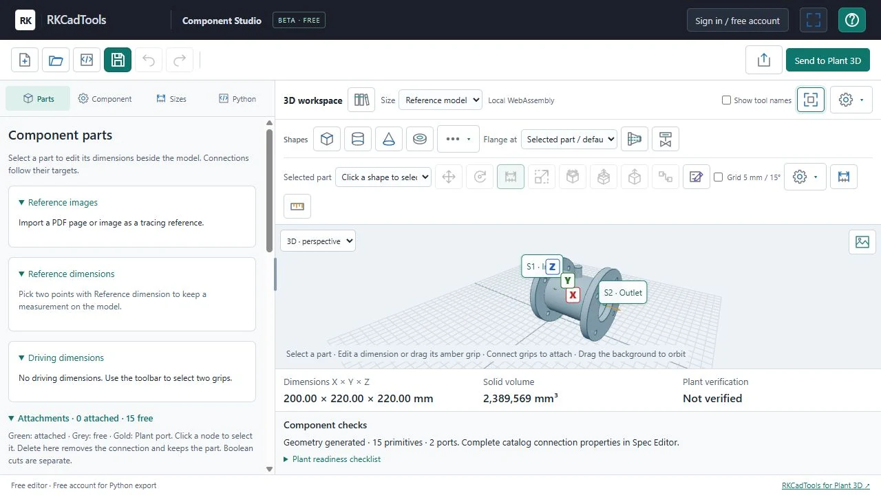Open the catalog library icon
Viewport: 881px width, 495px height.
tap(361, 100)
